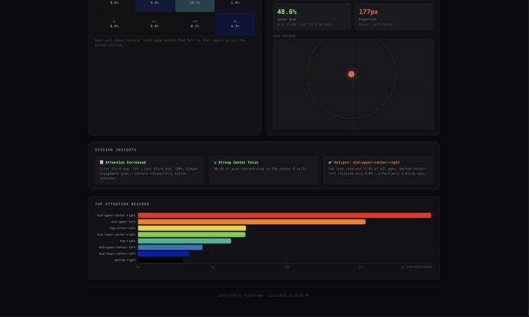Click the chart icon beside Attention Increased

(102, 162)
